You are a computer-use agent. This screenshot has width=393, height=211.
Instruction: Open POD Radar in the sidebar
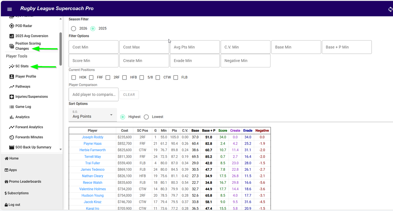point(24,26)
